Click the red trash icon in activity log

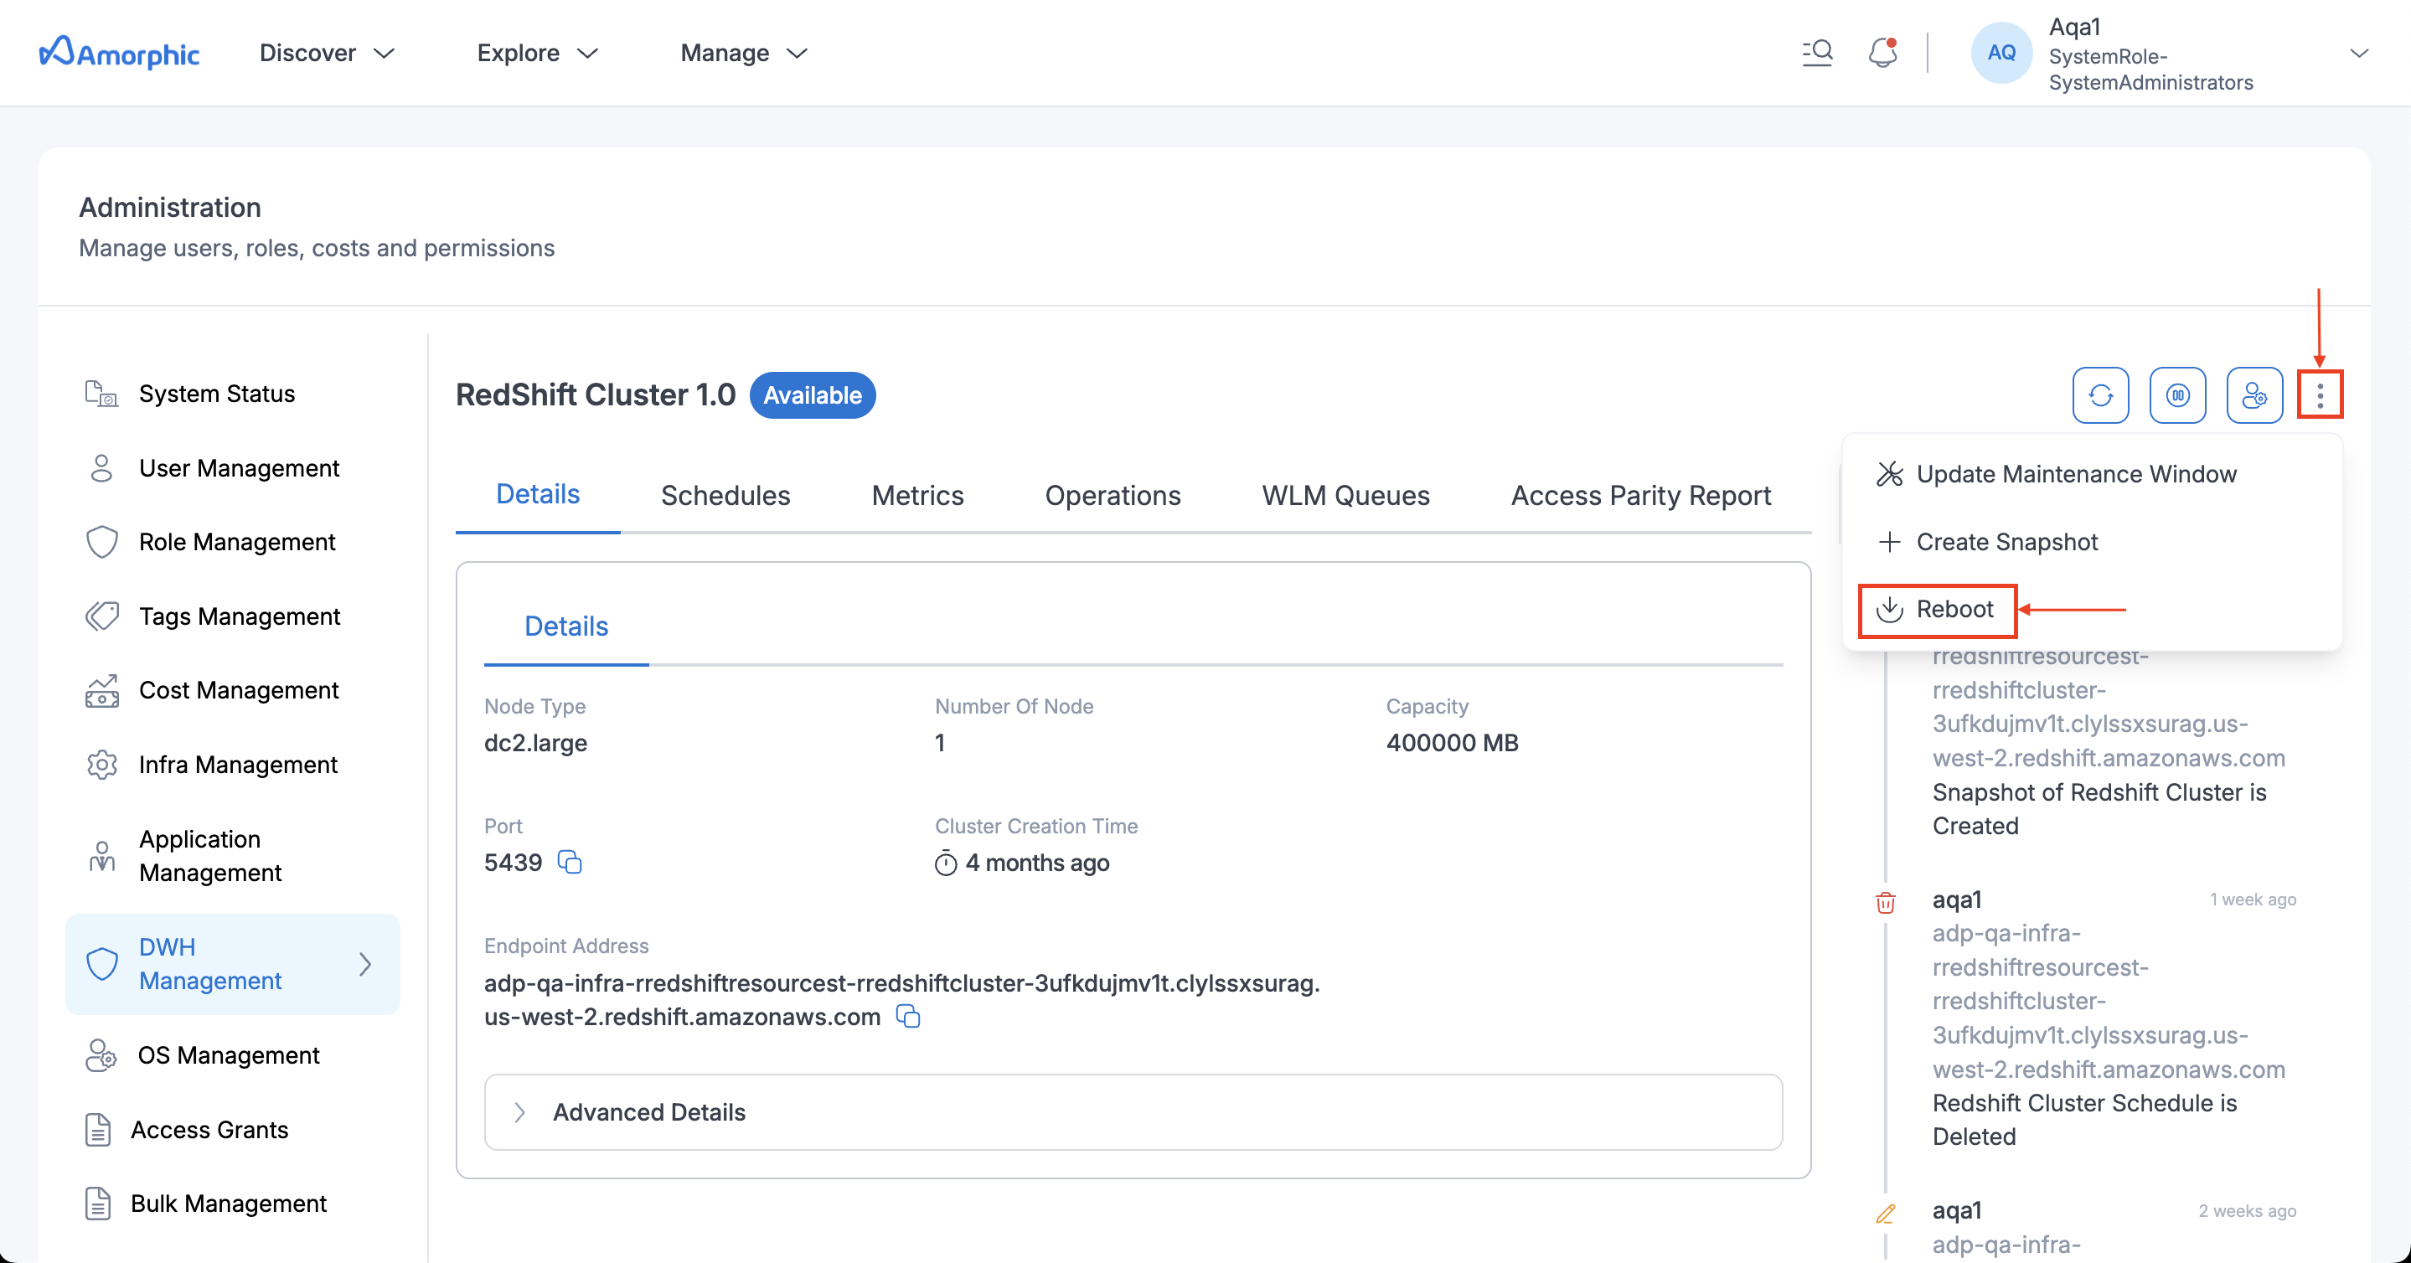(x=1885, y=902)
